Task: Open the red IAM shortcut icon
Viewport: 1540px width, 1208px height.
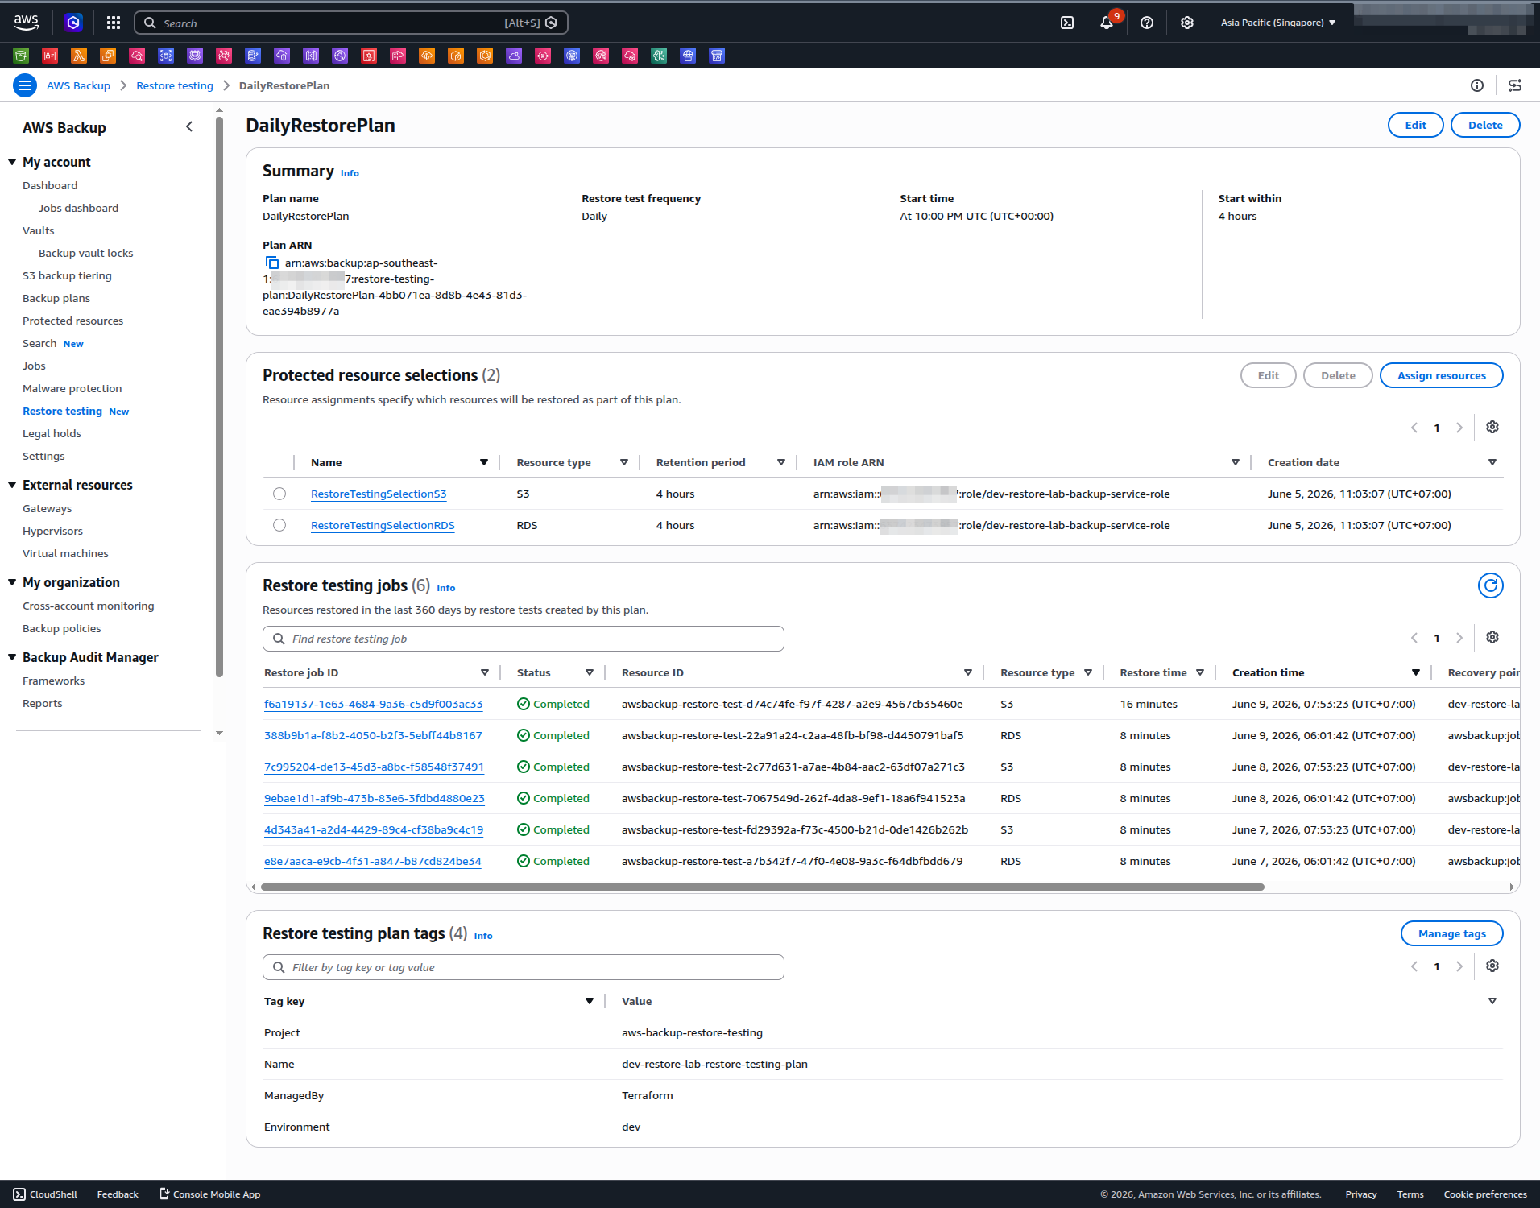Action: [50, 56]
